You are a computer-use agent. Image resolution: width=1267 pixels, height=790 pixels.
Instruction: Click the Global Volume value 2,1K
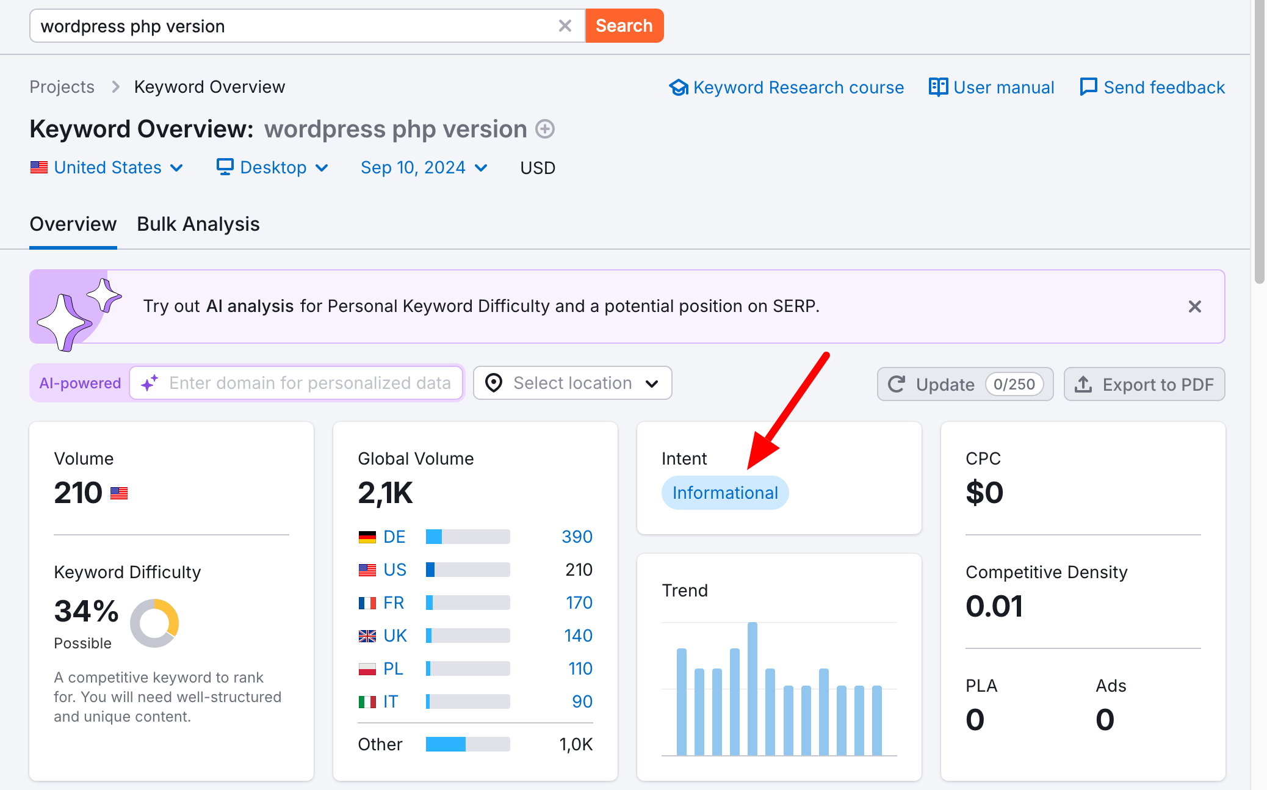point(385,493)
